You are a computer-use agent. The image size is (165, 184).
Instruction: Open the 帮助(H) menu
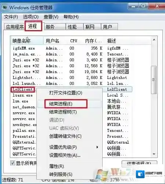point(71,17)
